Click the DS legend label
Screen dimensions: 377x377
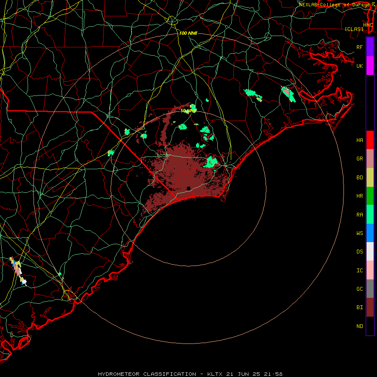[359, 252]
